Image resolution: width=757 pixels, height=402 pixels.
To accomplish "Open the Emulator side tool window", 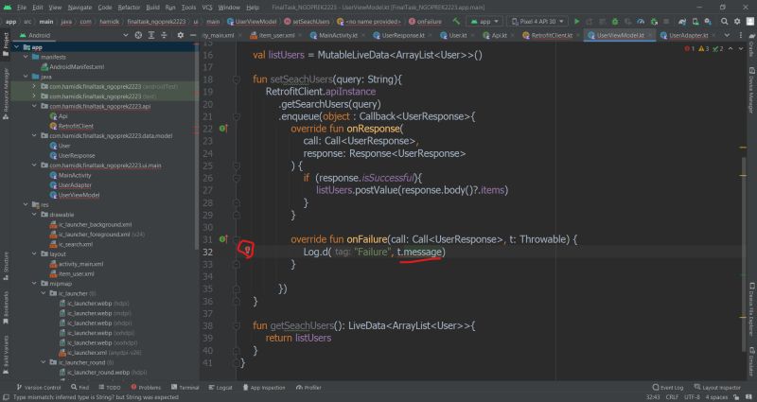I will [x=751, y=362].
